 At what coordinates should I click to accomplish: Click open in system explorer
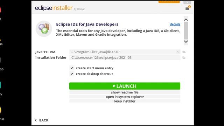[125, 97]
